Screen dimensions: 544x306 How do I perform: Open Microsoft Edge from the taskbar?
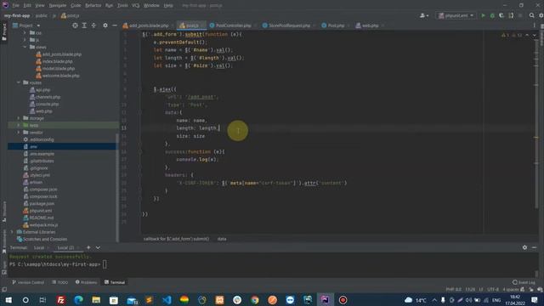click(x=78, y=300)
